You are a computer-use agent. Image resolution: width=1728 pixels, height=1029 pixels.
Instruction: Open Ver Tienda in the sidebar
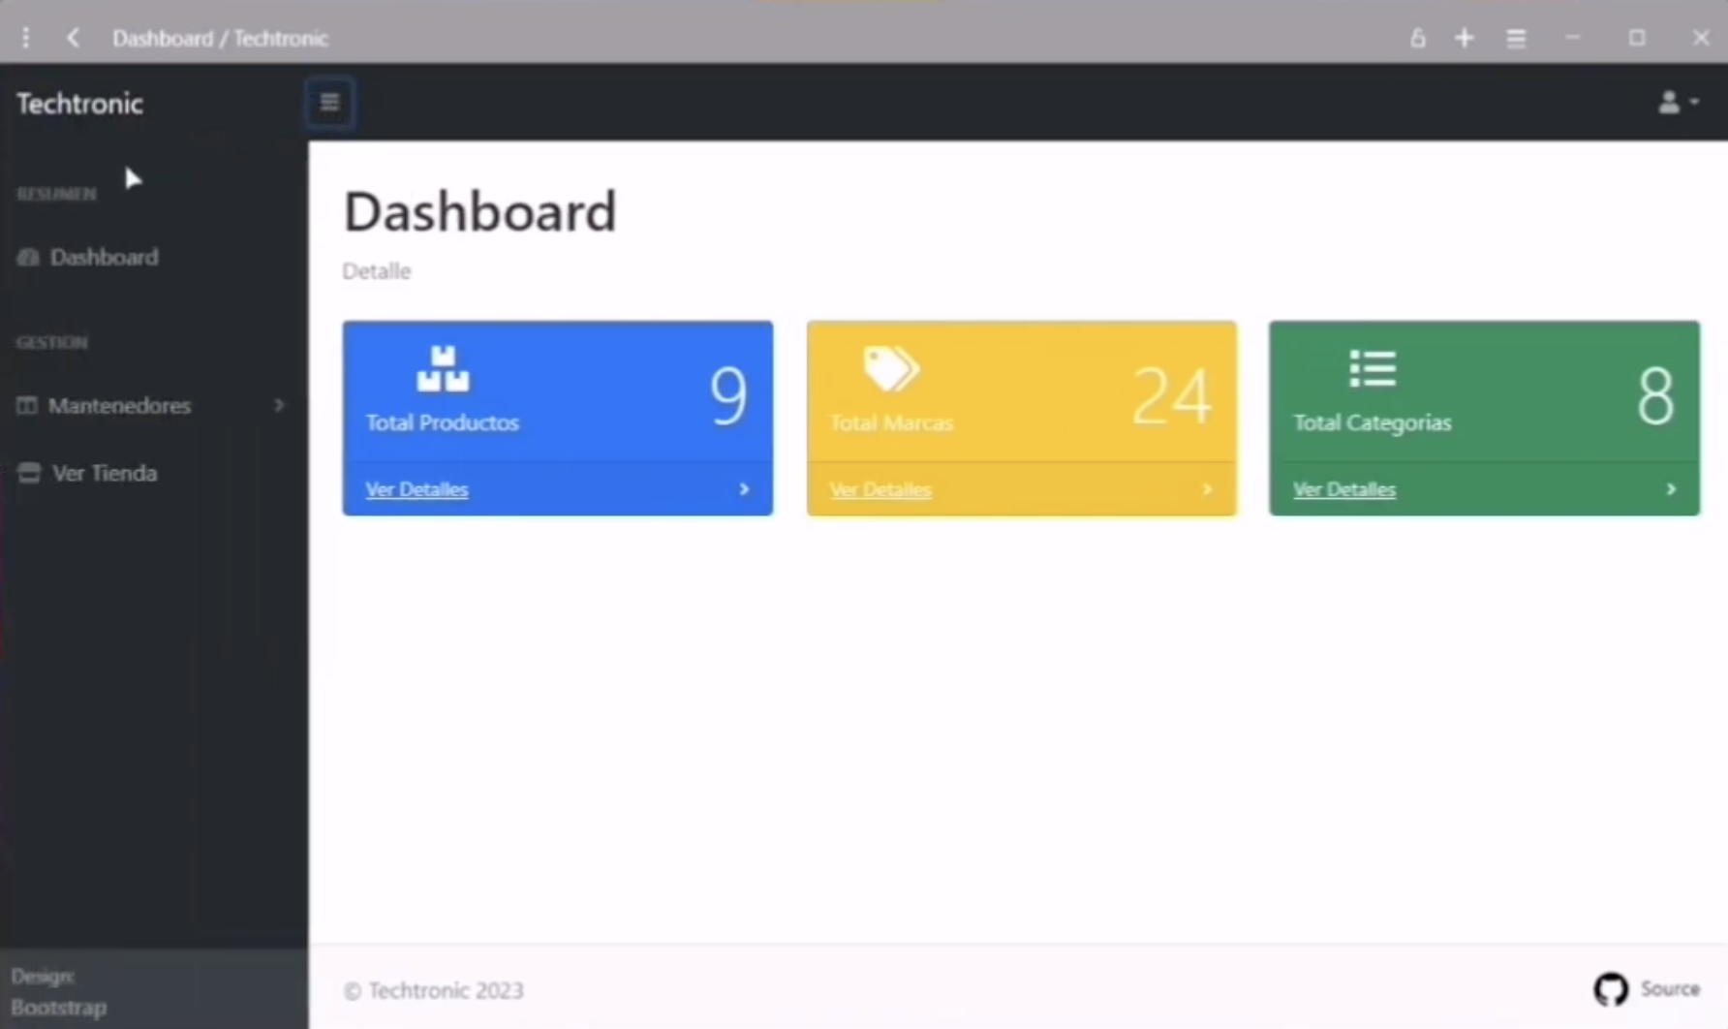click(x=104, y=474)
